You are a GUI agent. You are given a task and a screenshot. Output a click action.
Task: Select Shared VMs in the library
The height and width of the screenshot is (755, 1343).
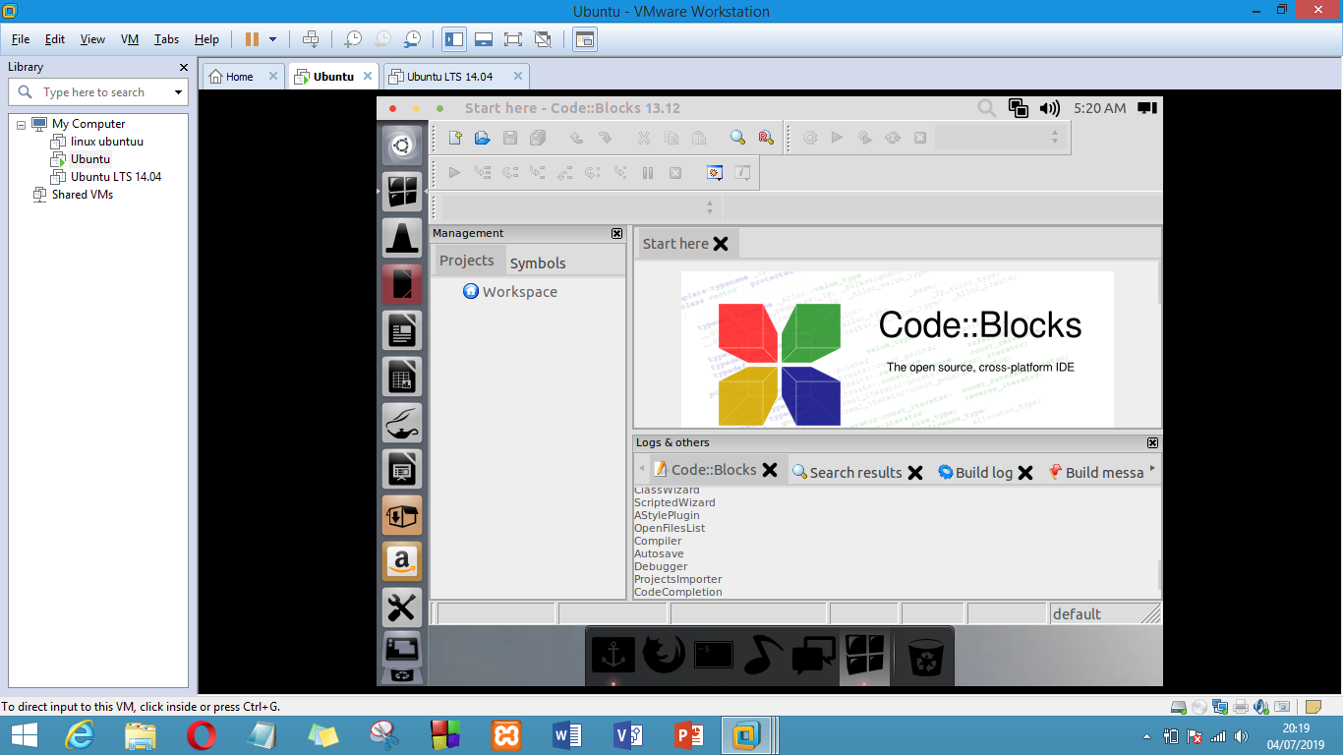point(83,195)
